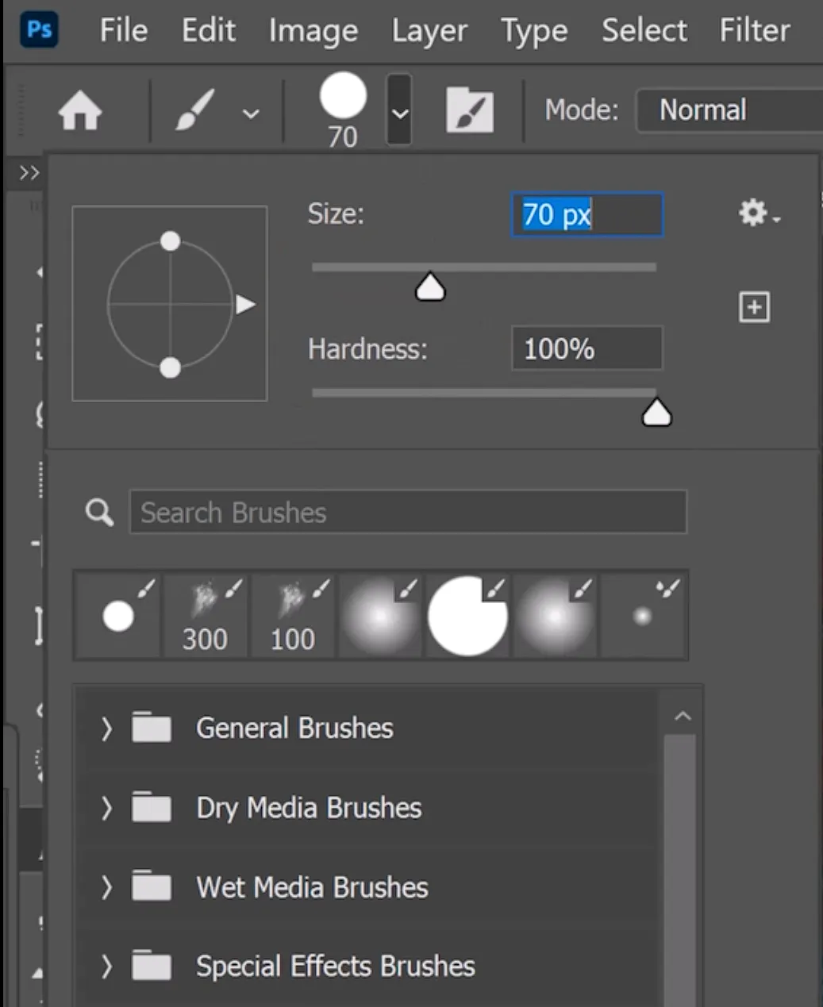Open the Filter menu
This screenshot has height=1007, width=823.
pyautogui.click(x=754, y=30)
